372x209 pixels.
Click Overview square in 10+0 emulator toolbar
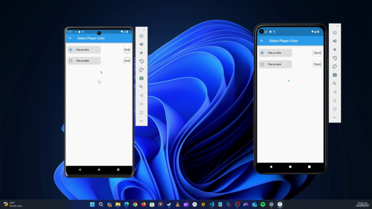335,109
